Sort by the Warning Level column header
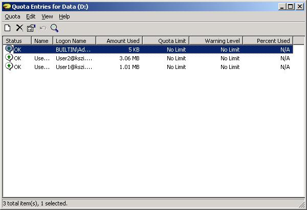Viewport: 307px width, 210px height. (x=216, y=41)
